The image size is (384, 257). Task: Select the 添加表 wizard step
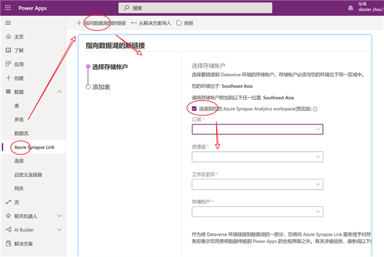pos(101,87)
